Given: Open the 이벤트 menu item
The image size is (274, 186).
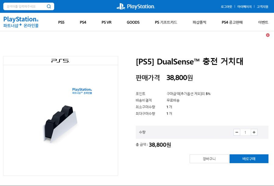Looking at the screenshot, I should (x=263, y=22).
